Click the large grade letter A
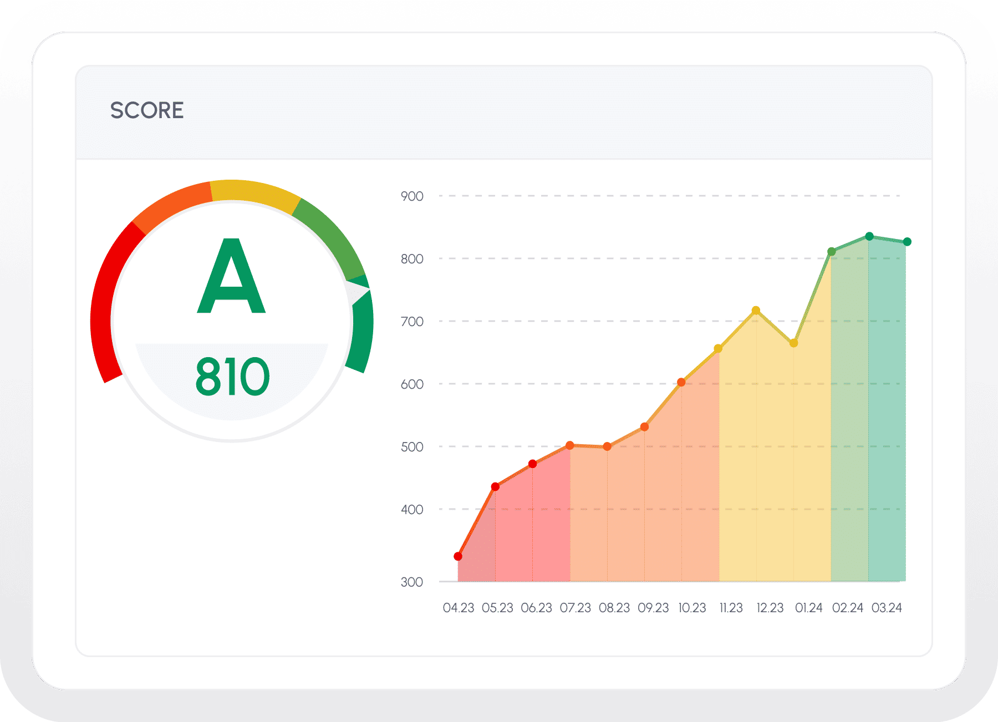The height and width of the screenshot is (722, 998). [x=232, y=277]
